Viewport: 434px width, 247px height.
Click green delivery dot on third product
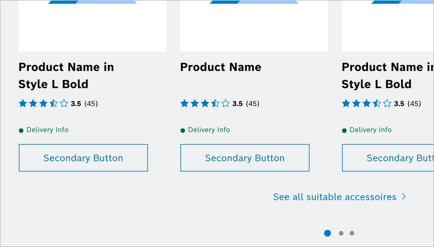(344, 130)
